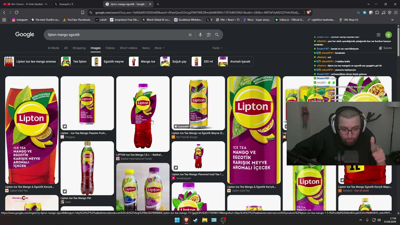Open the Shazam extension
Image resolution: width=400 pixels, height=225 pixels.
pos(364,12)
